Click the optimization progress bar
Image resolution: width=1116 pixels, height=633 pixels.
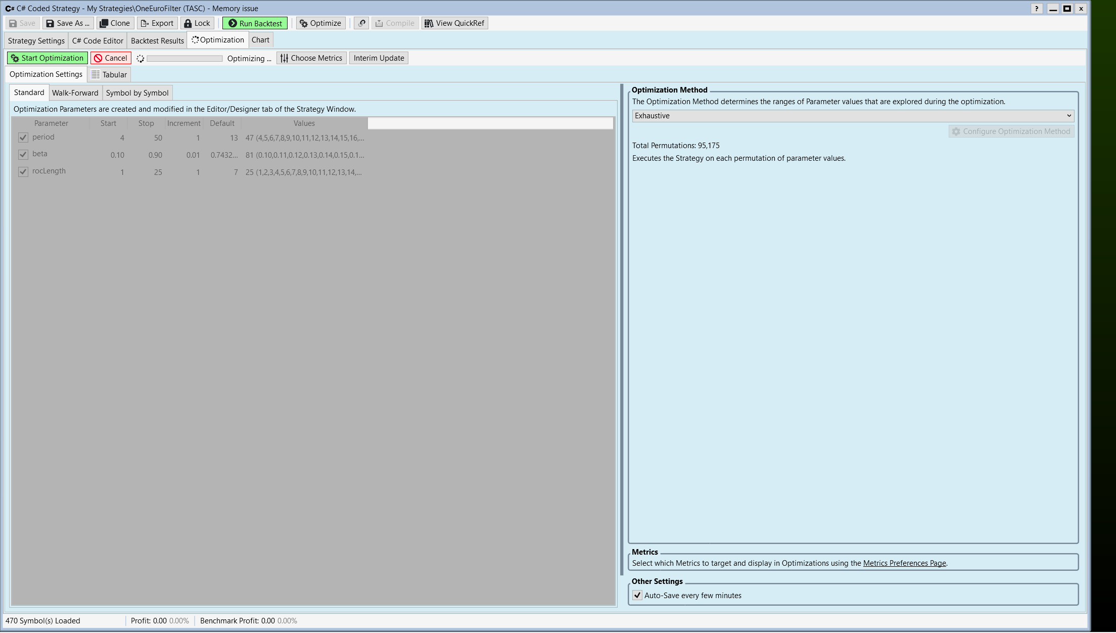pos(184,59)
